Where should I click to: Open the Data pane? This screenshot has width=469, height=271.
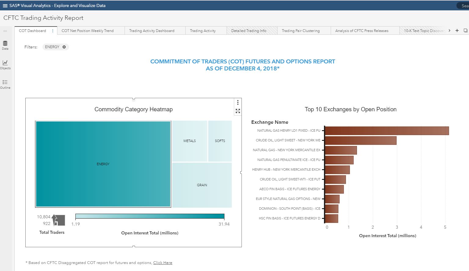(5, 45)
